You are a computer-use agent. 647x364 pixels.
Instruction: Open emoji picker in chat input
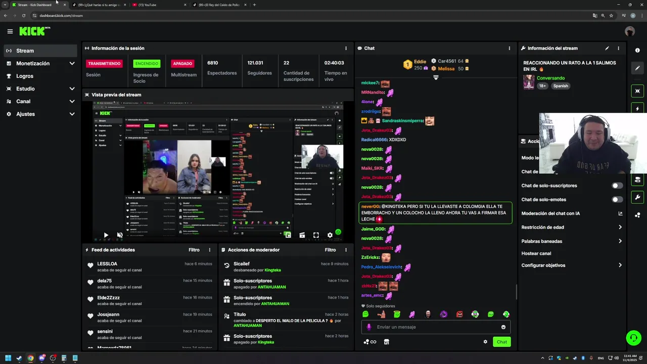coord(503,327)
